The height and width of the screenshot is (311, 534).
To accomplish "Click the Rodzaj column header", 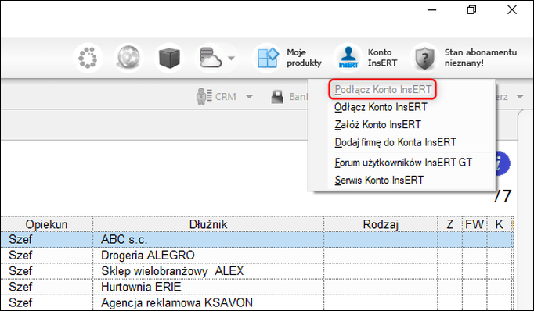I will click(381, 224).
